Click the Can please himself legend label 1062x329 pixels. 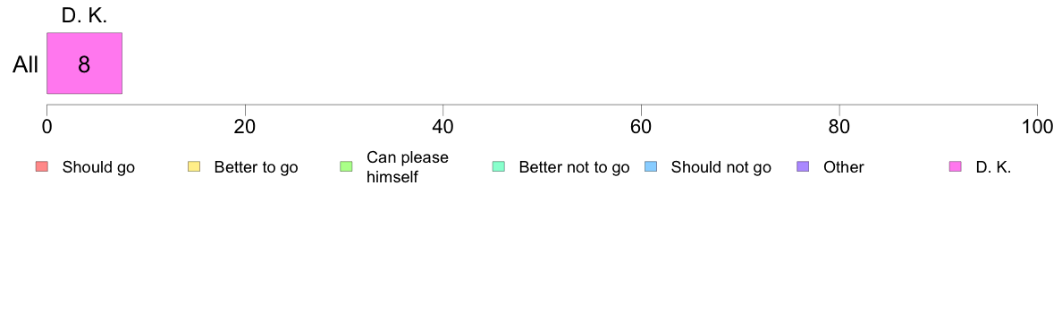click(x=407, y=167)
